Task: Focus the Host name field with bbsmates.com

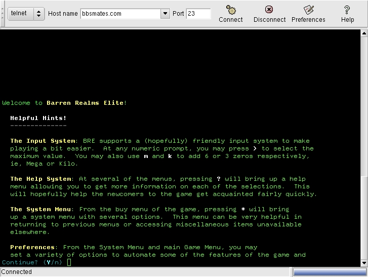Action: (120, 14)
